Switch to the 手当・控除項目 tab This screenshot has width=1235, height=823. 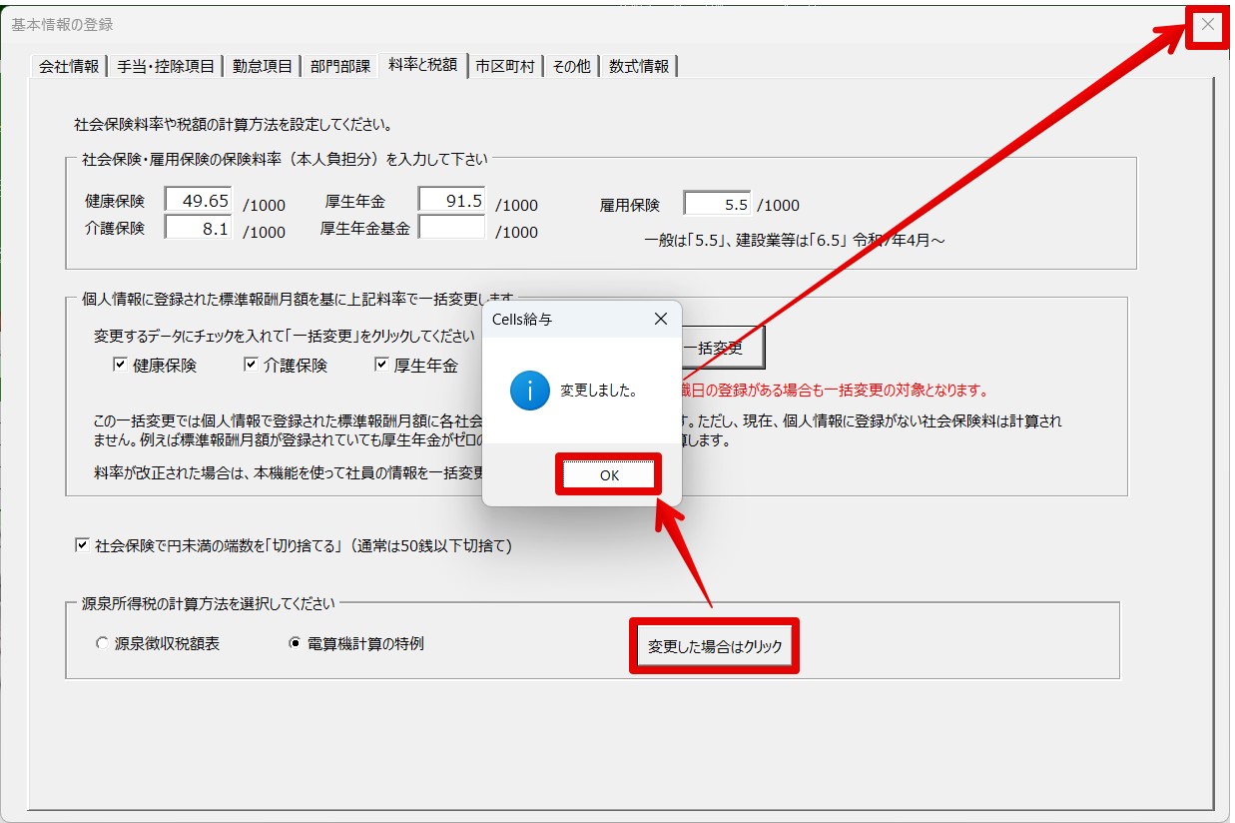[x=166, y=67]
